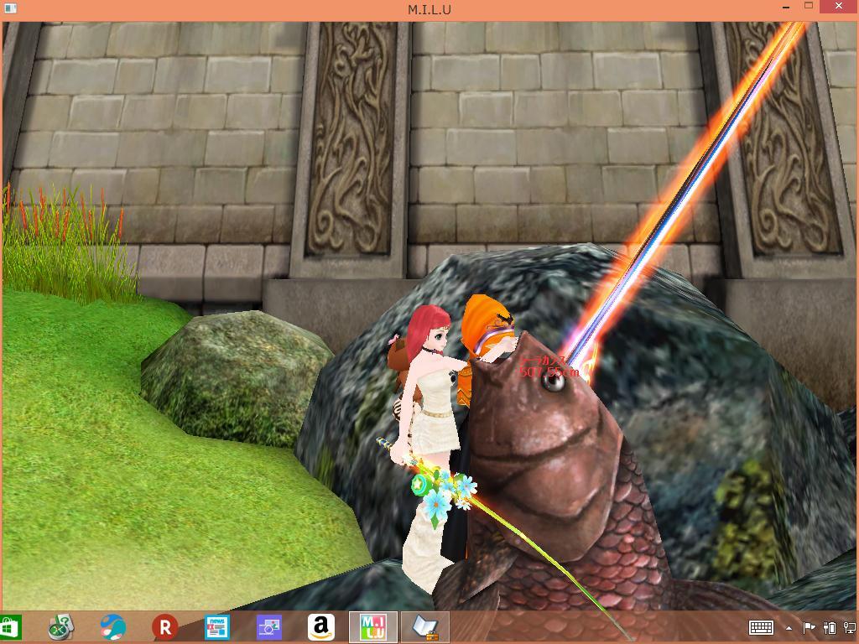The image size is (859, 644).
Task: Check battery power status icon
Action: click(830, 627)
